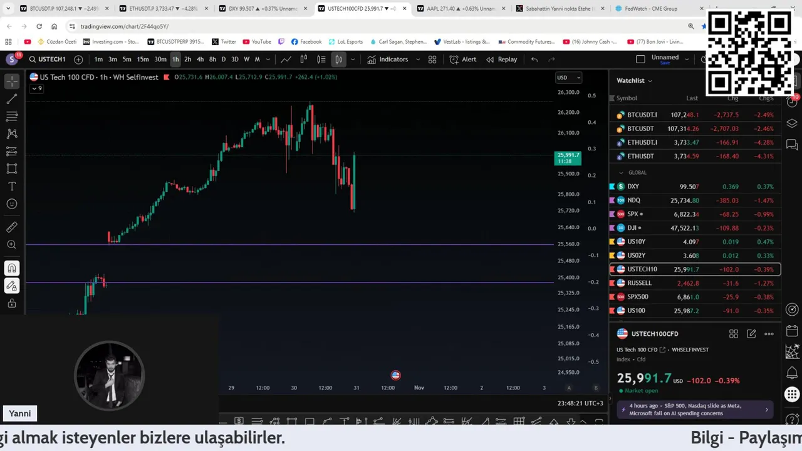802x451 pixels.
Task: Open the Indicators menu
Action: point(387,60)
